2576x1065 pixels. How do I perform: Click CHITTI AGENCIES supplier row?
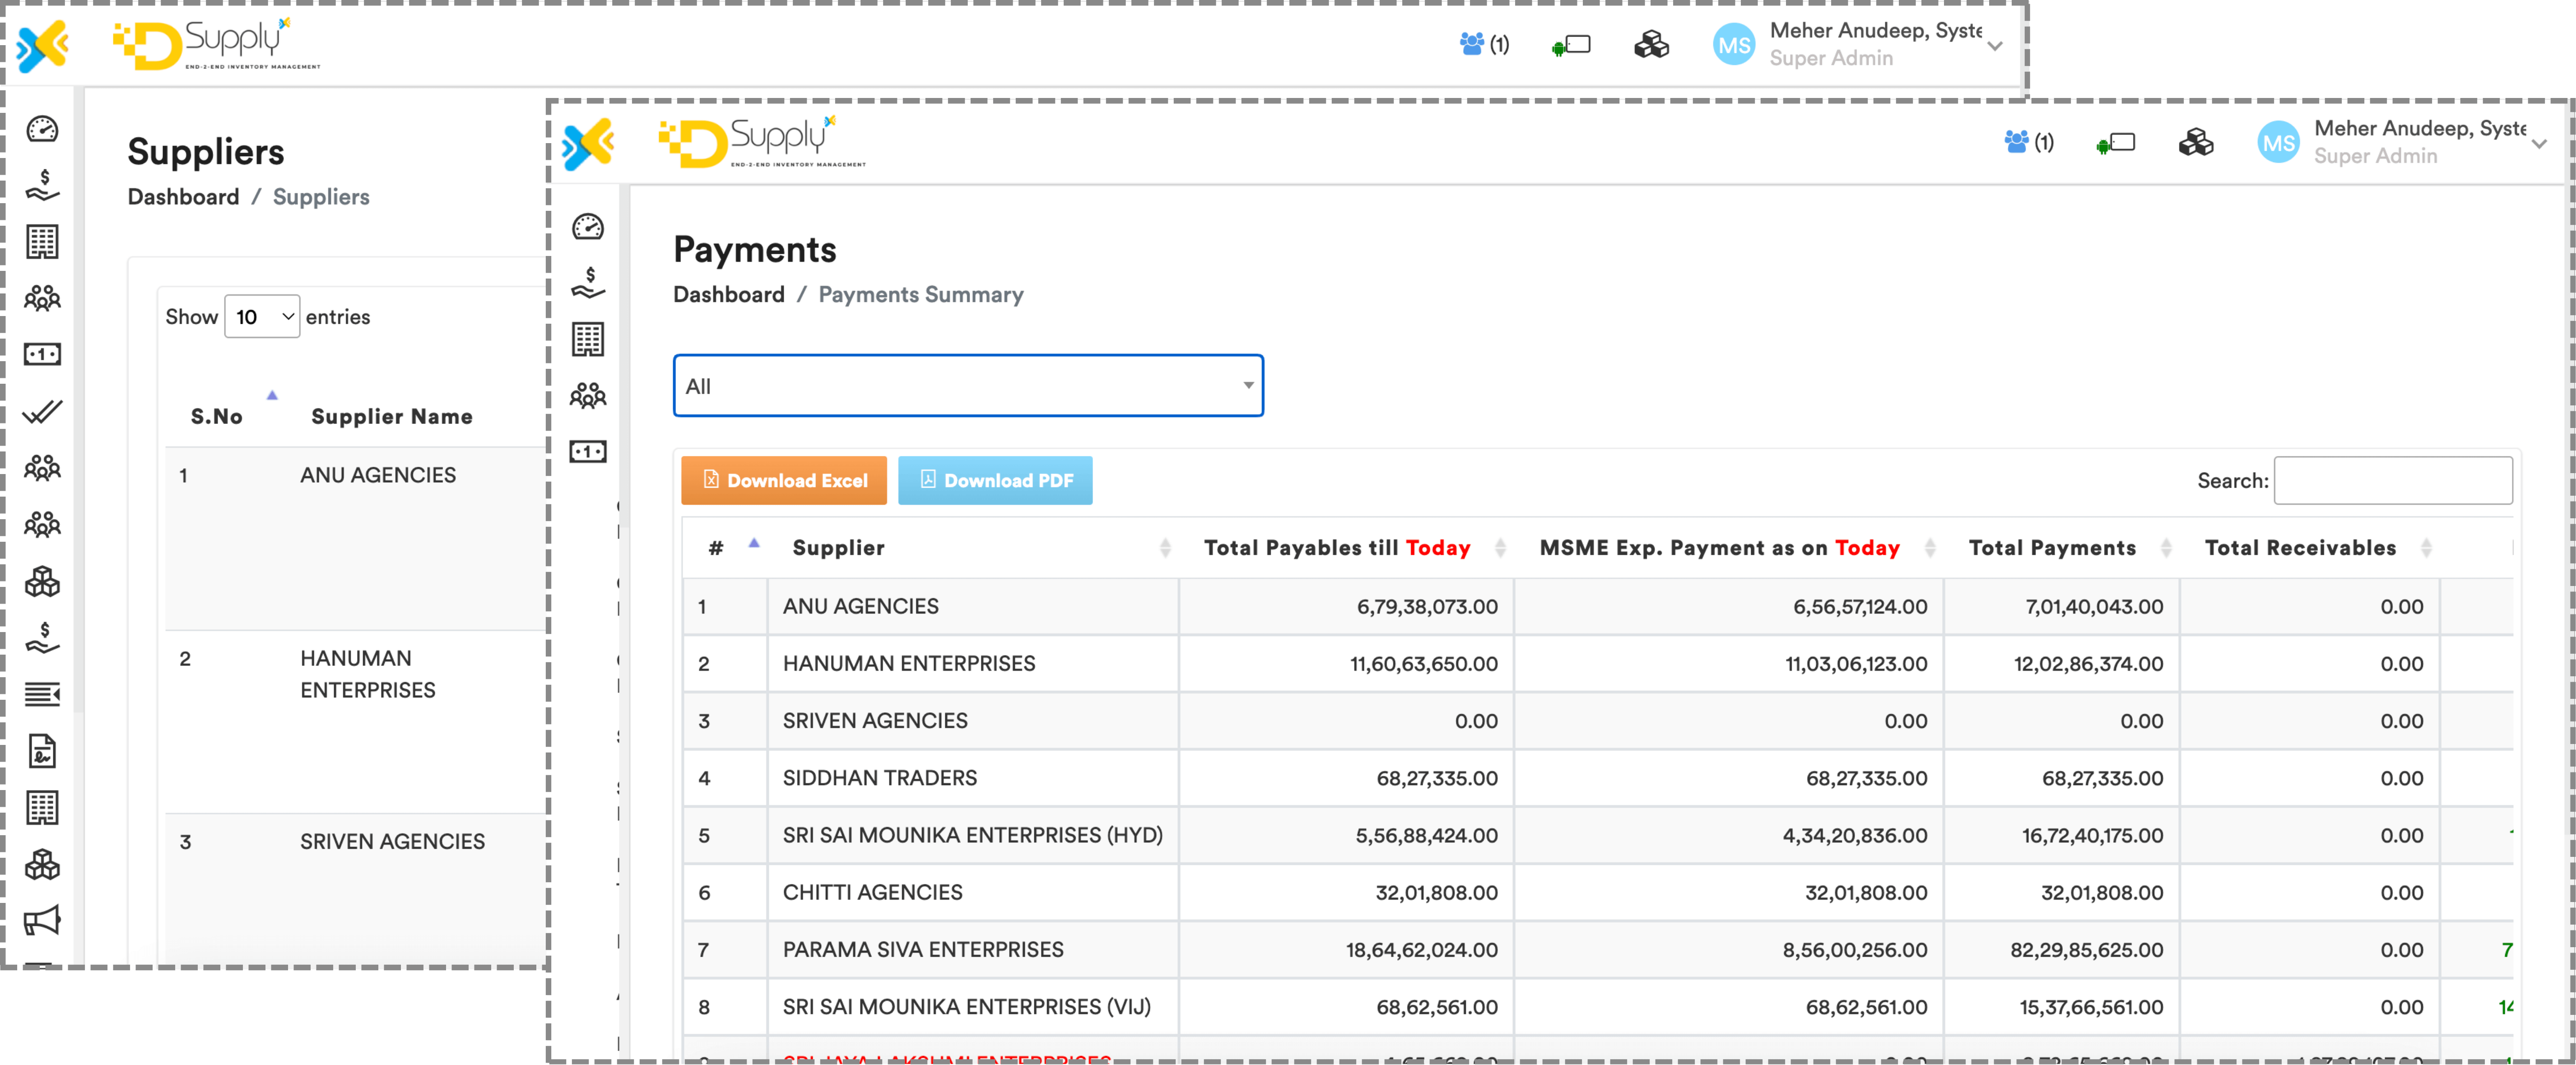click(1598, 892)
